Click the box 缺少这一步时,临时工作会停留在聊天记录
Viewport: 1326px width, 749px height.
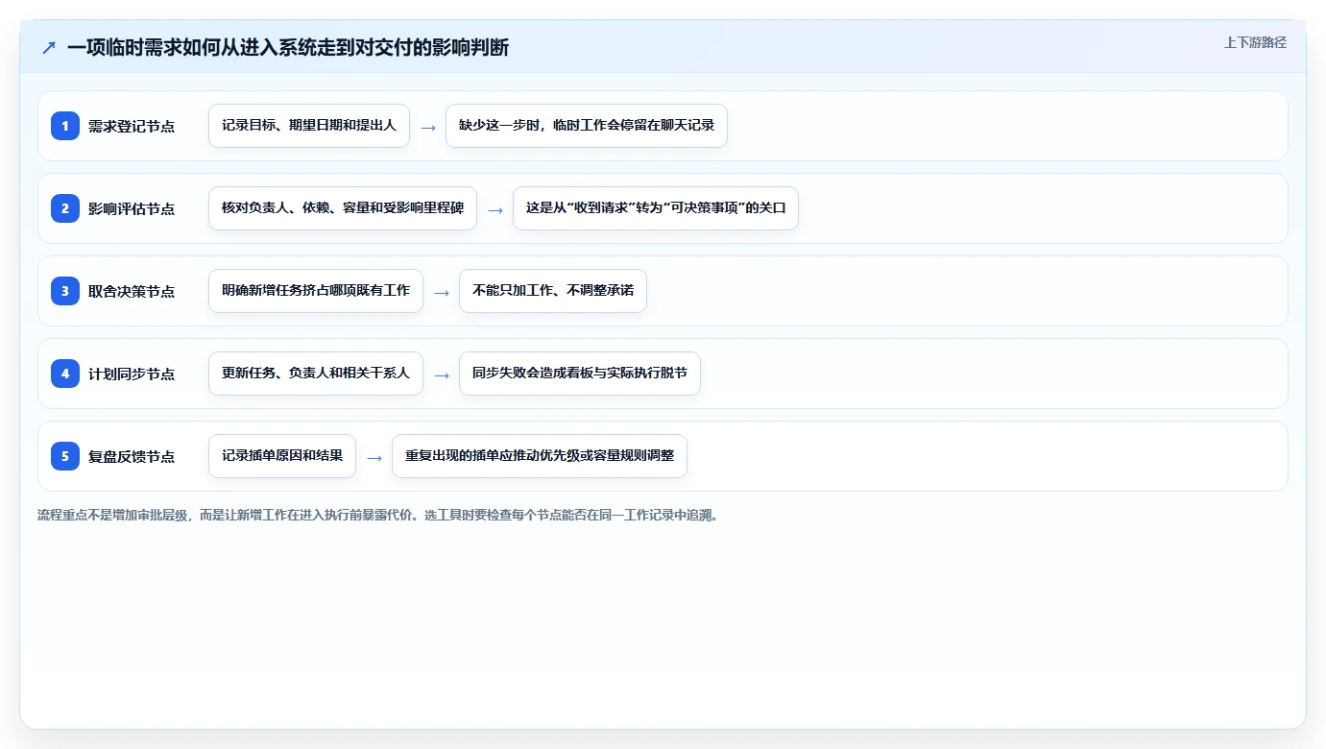[x=587, y=126]
